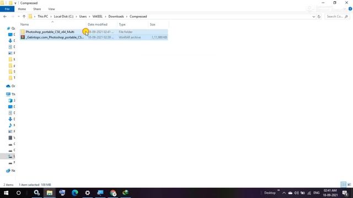
Task: Click the folder icon in the title bar
Action: [2, 3]
